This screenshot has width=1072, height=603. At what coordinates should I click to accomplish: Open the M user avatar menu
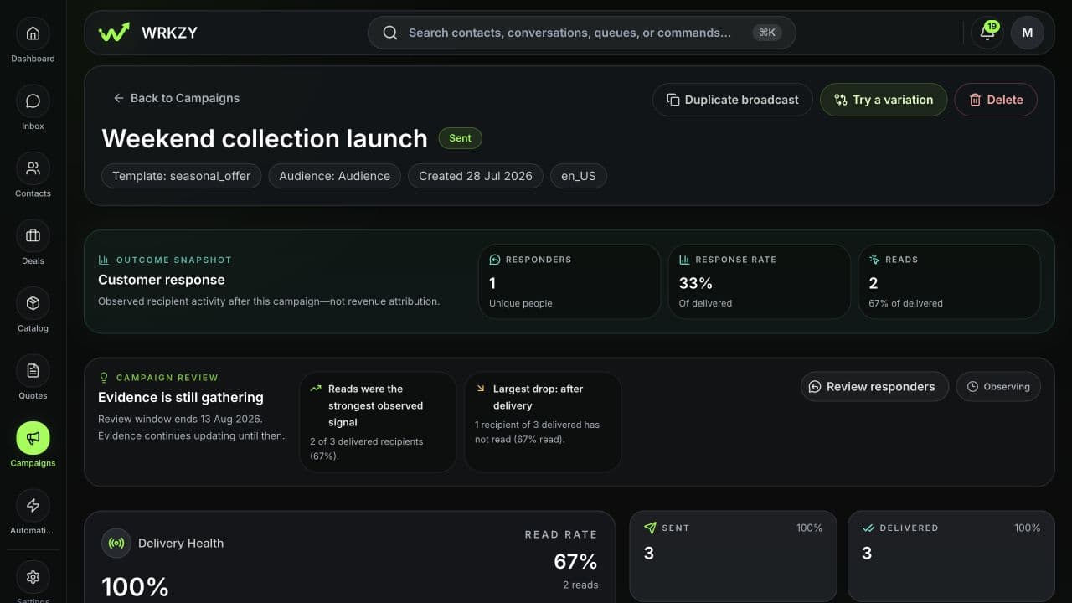click(x=1028, y=33)
